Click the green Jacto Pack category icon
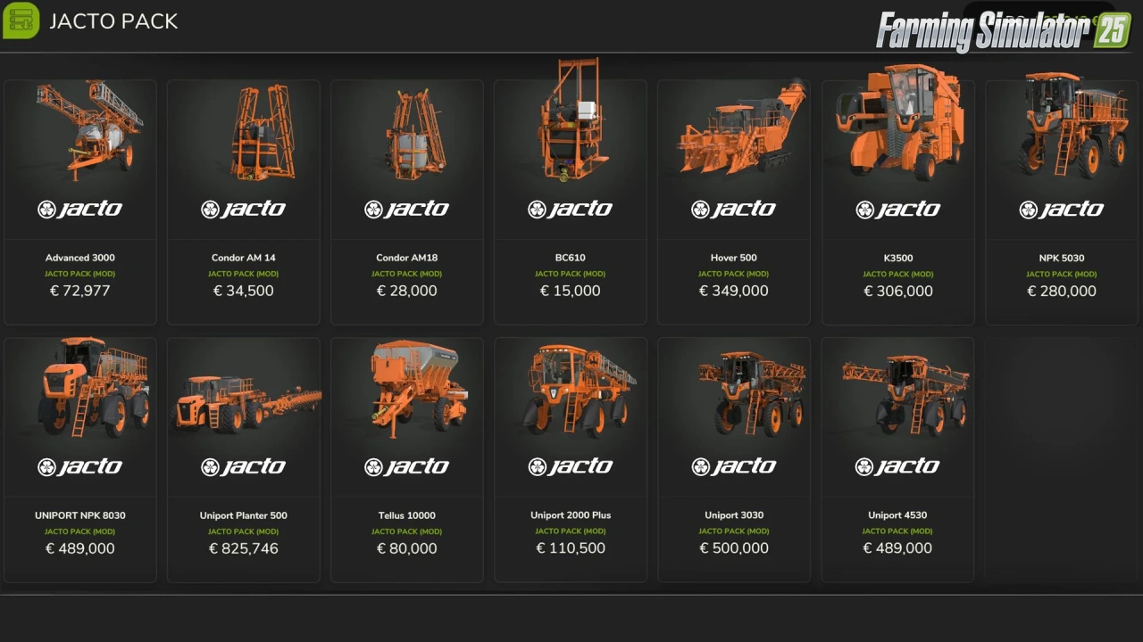The height and width of the screenshot is (642, 1143). point(21,20)
